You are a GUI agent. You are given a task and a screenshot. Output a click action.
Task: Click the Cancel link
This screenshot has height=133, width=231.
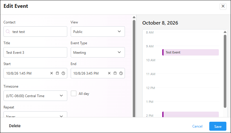(197, 126)
